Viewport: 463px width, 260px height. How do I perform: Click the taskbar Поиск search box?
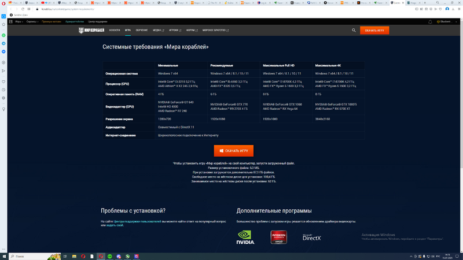(35, 257)
